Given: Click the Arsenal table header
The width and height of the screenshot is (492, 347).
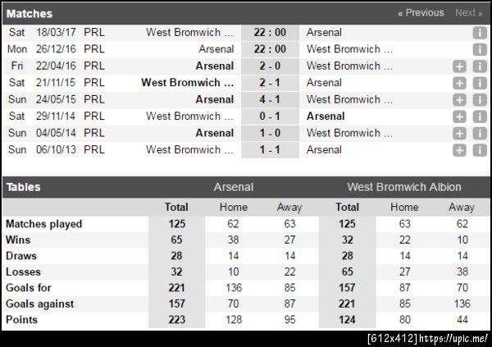Looking at the screenshot, I should (x=233, y=187).
